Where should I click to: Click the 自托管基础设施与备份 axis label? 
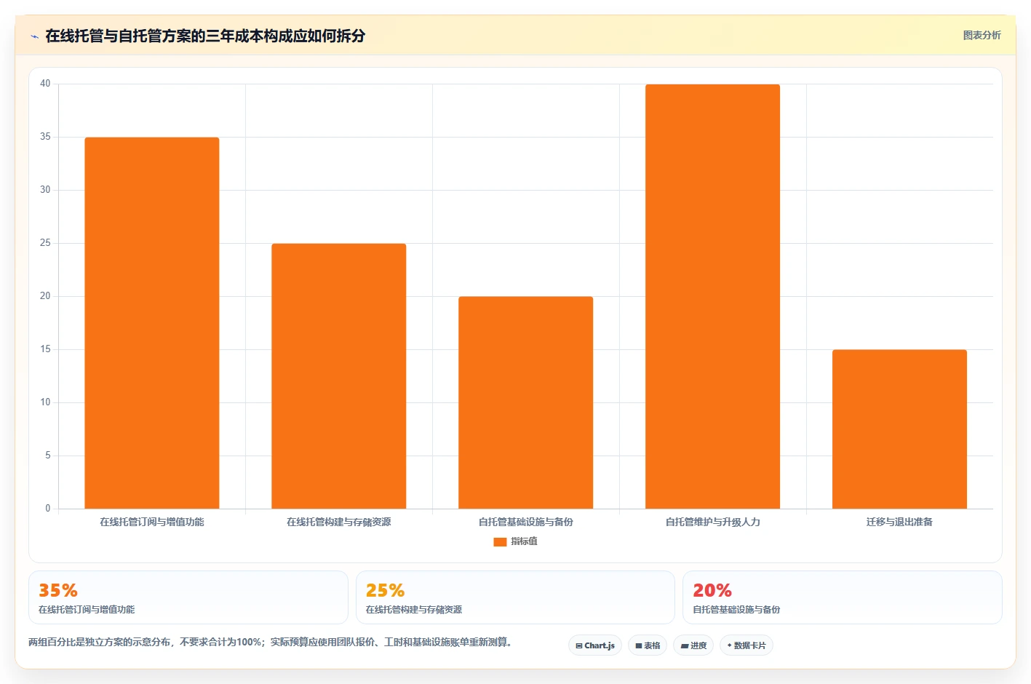(x=526, y=522)
